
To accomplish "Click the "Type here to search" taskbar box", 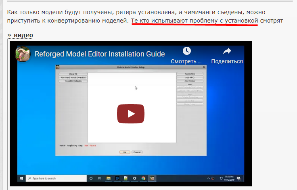I will [x=56, y=178].
